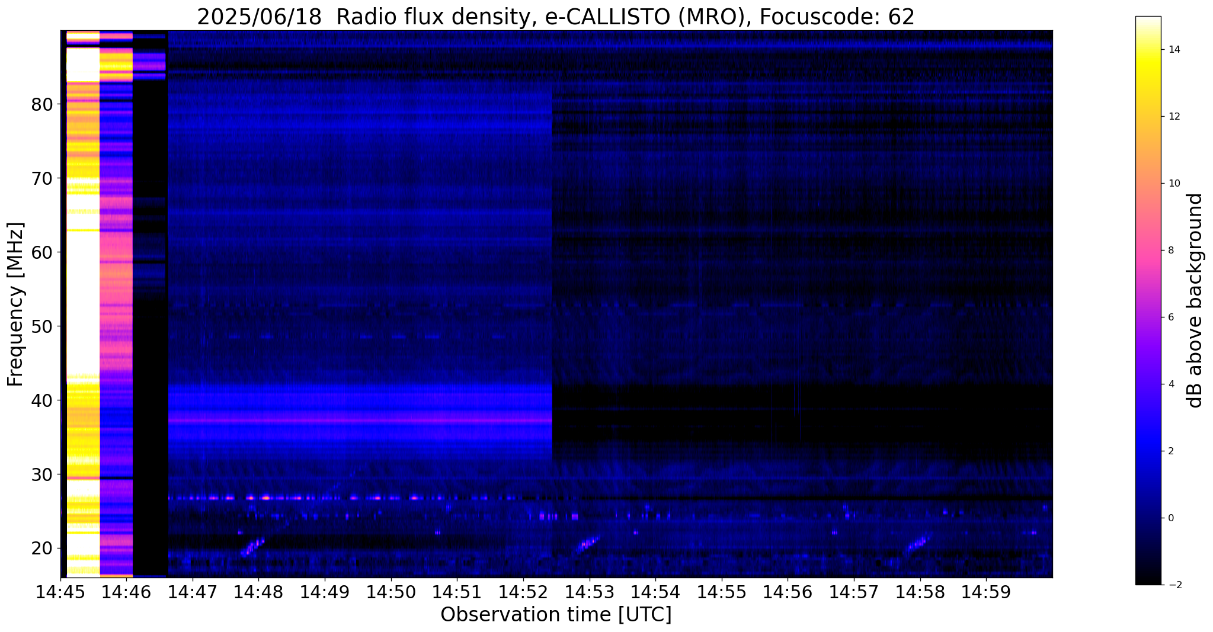Click the 14:59 time tick label

point(986,591)
